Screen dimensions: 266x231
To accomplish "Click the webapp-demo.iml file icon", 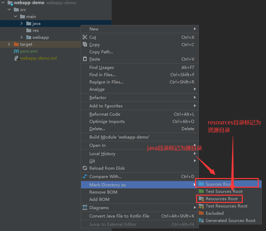I will pyautogui.click(x=16, y=58).
